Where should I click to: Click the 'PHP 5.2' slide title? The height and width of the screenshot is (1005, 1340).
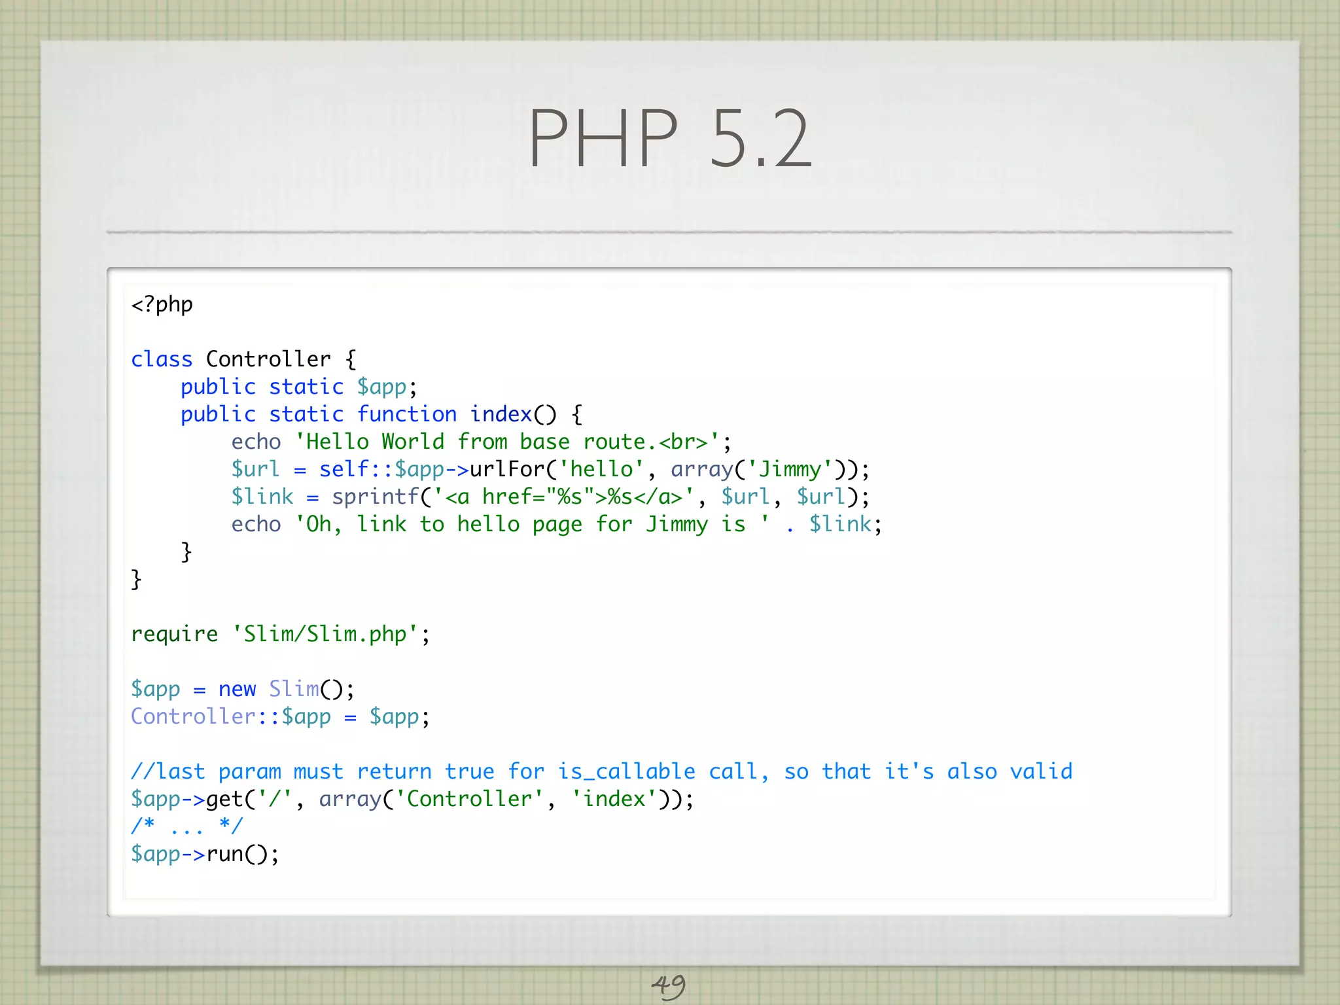[x=670, y=138]
